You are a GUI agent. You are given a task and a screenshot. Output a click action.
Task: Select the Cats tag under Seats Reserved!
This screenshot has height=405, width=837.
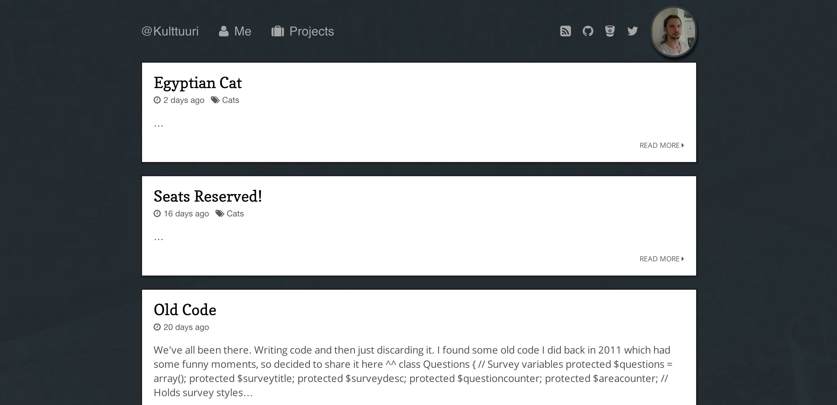point(235,213)
